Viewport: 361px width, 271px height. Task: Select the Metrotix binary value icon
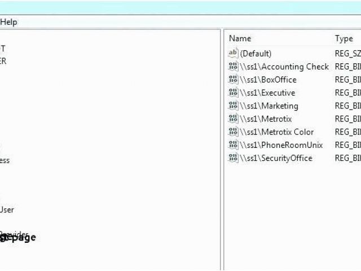tap(233, 119)
